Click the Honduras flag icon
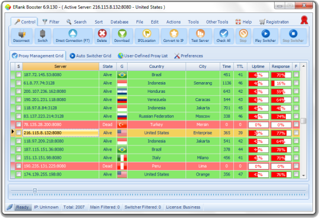The height and width of the screenshot is (218, 319). 122,92
